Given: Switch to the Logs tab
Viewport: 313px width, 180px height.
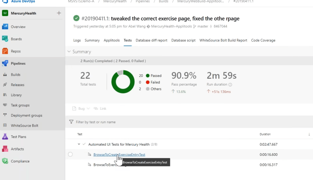Looking at the screenshot, I should [77, 40].
